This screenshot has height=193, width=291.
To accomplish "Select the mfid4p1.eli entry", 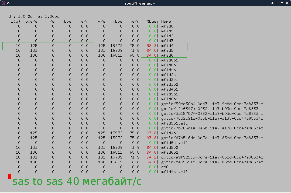I will 174,172.
